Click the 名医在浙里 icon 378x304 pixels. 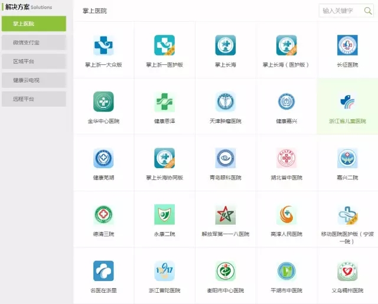point(103,271)
